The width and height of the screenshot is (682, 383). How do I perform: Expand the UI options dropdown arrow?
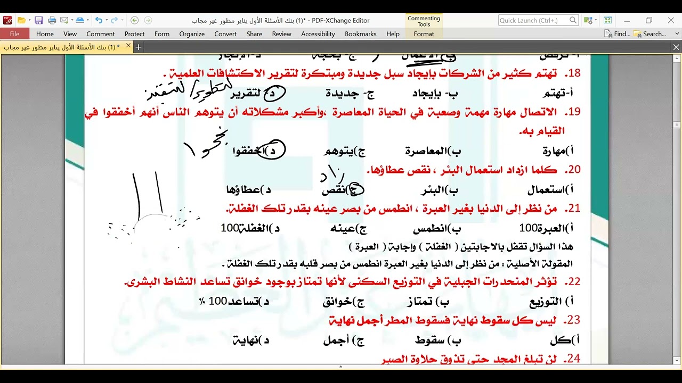(x=595, y=20)
